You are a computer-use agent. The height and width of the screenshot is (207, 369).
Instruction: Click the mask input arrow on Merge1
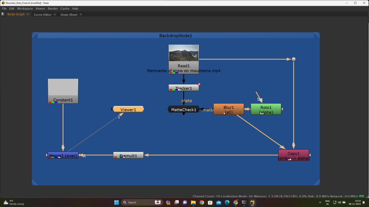[47, 155]
